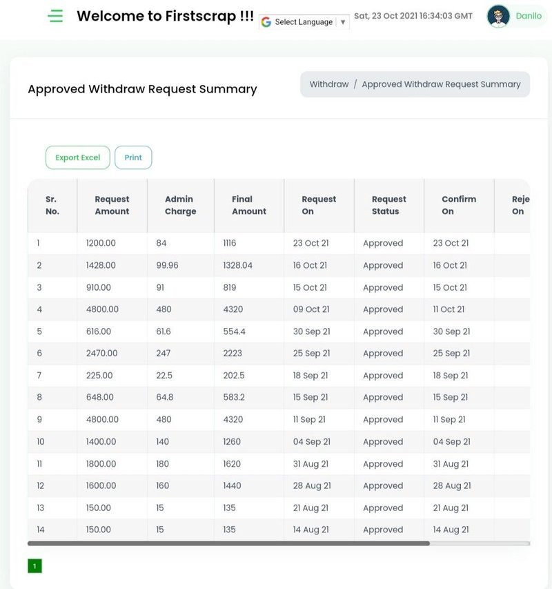Image resolution: width=552 pixels, height=589 pixels.
Task: Click final amount 1116
Action: click(229, 243)
